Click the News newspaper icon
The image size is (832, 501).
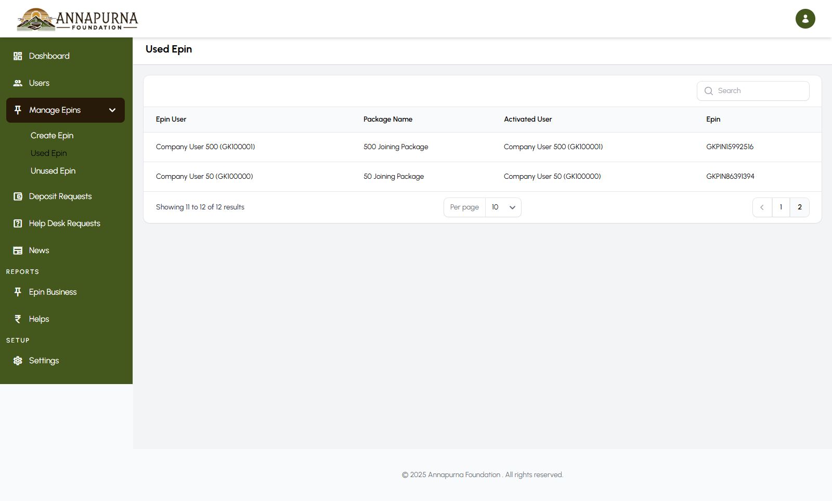[x=18, y=251]
